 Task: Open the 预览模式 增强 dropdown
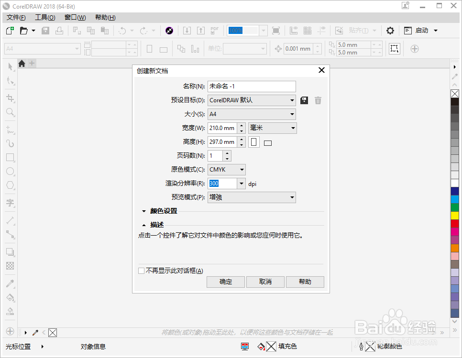click(x=252, y=197)
